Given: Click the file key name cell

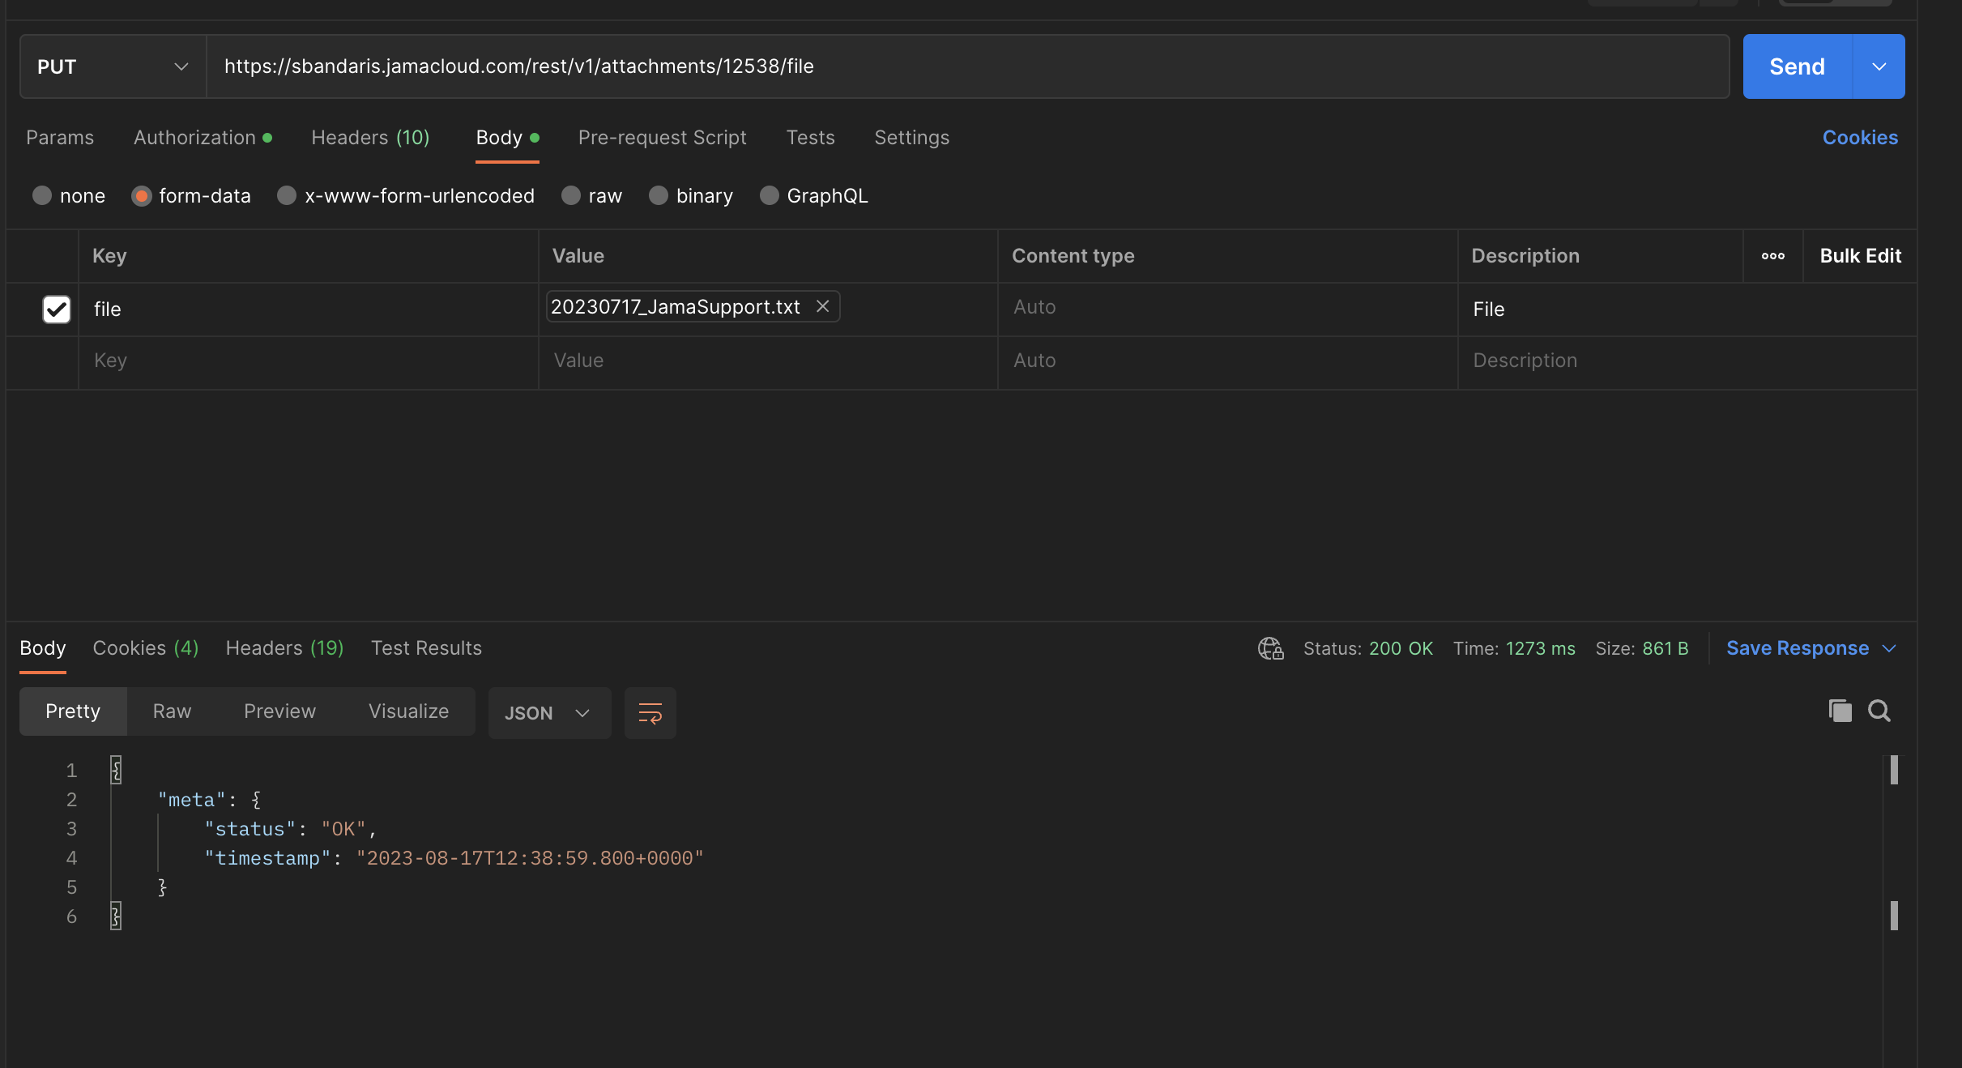Looking at the screenshot, I should click(x=308, y=310).
